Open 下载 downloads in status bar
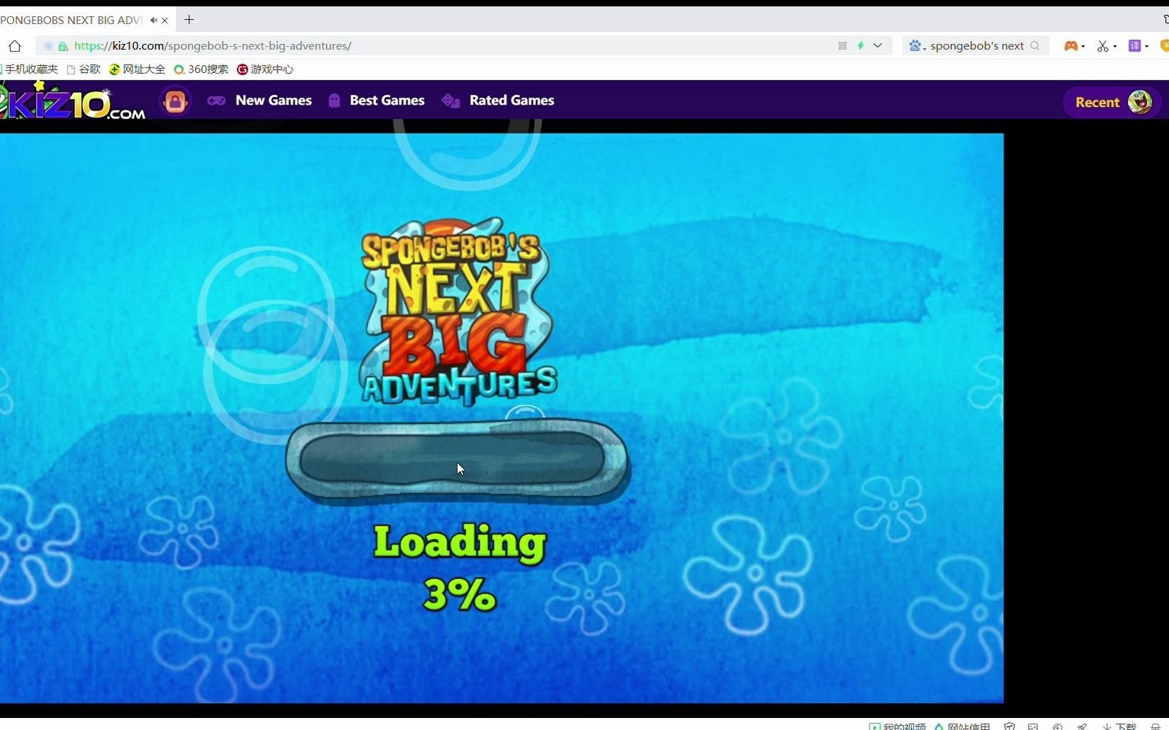The height and width of the screenshot is (730, 1169). (x=1119, y=726)
